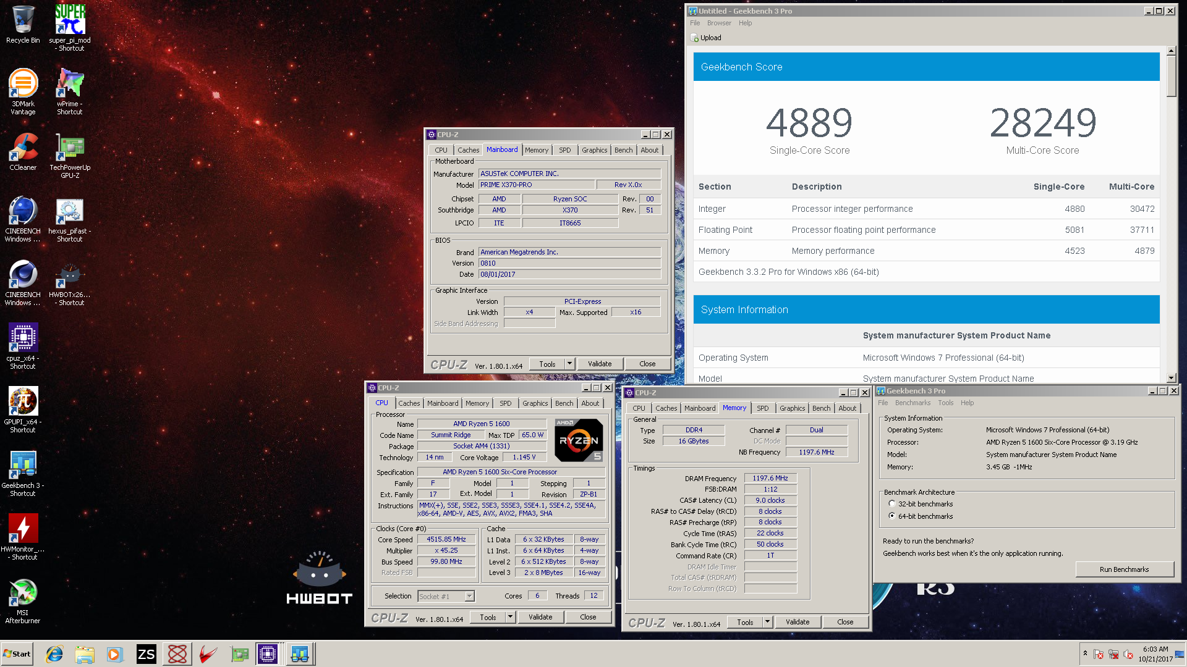Show hidden tray icons arrow
The height and width of the screenshot is (667, 1187).
[x=1085, y=653]
